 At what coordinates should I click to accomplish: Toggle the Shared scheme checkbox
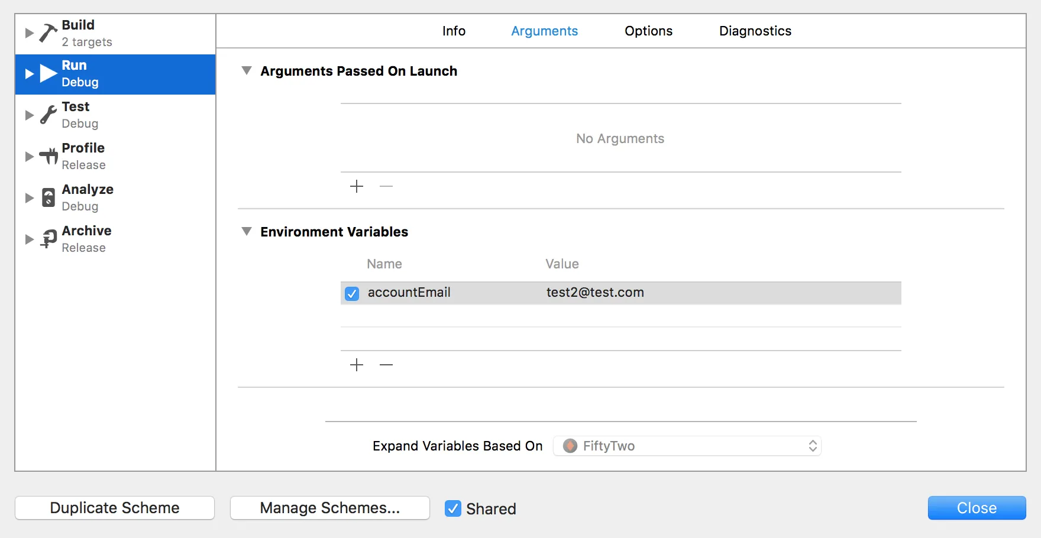(x=453, y=508)
